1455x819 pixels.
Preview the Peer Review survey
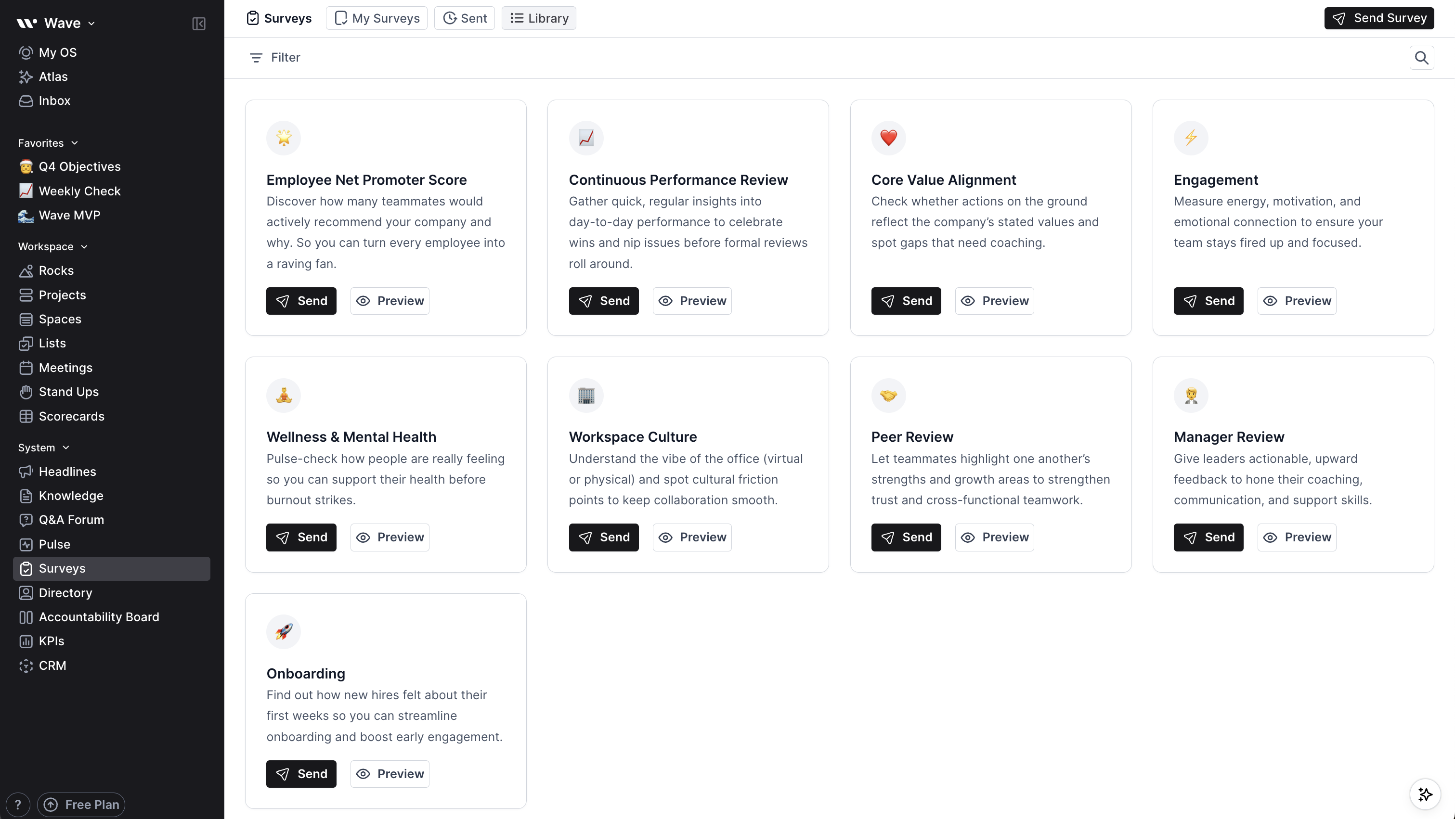point(994,537)
